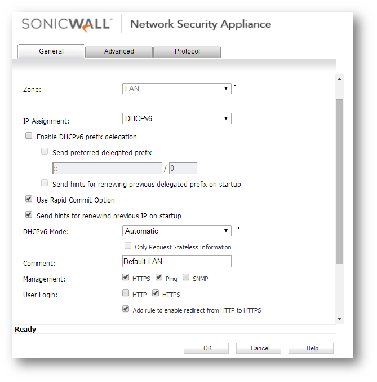Open the IP Assignment dropdown
Screen dimensions: 377x382
click(x=177, y=118)
